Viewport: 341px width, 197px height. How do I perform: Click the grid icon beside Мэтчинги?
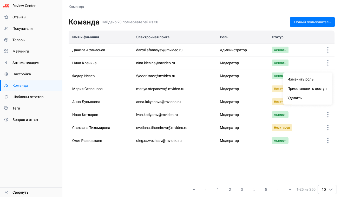[6, 51]
